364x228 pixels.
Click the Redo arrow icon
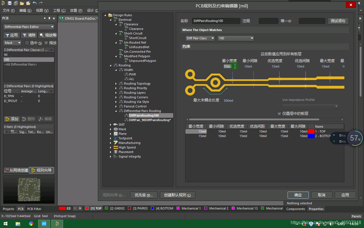(x=41, y=3)
